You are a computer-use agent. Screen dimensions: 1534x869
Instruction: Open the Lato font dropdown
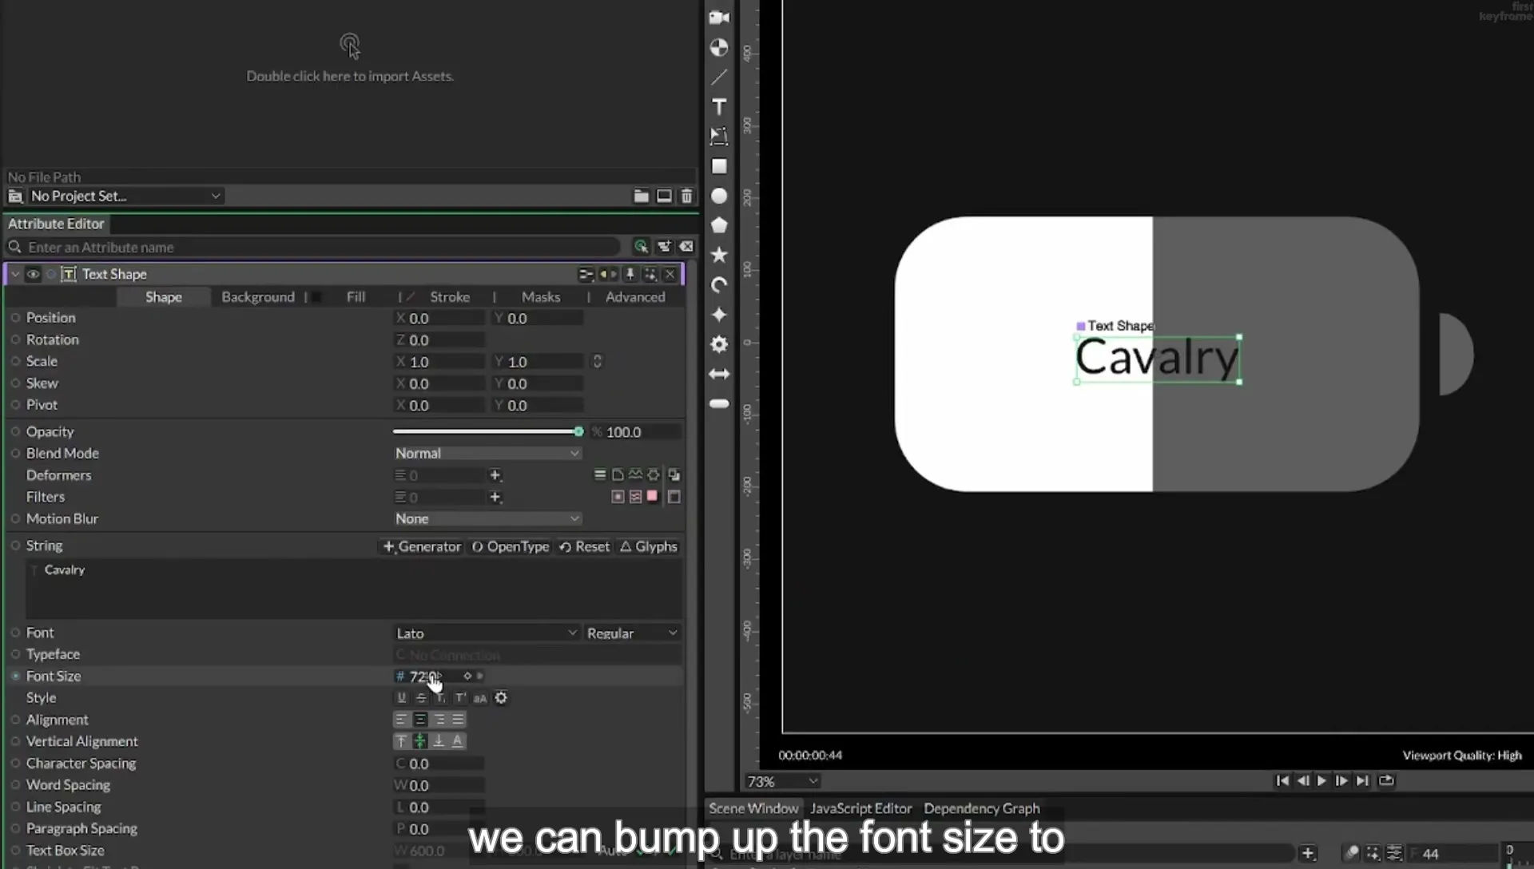[487, 633]
